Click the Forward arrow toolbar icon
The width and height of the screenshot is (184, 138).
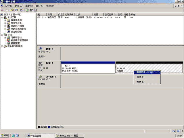(6, 10)
